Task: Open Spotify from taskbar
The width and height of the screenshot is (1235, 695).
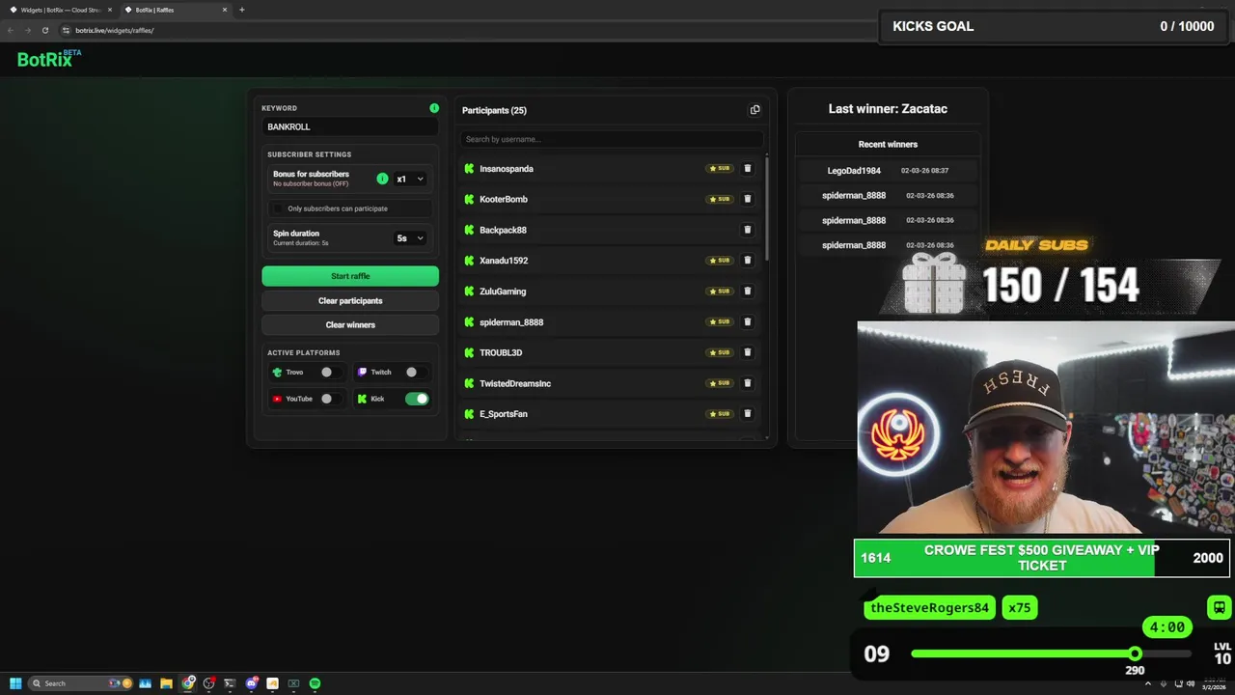Action: coord(315,683)
